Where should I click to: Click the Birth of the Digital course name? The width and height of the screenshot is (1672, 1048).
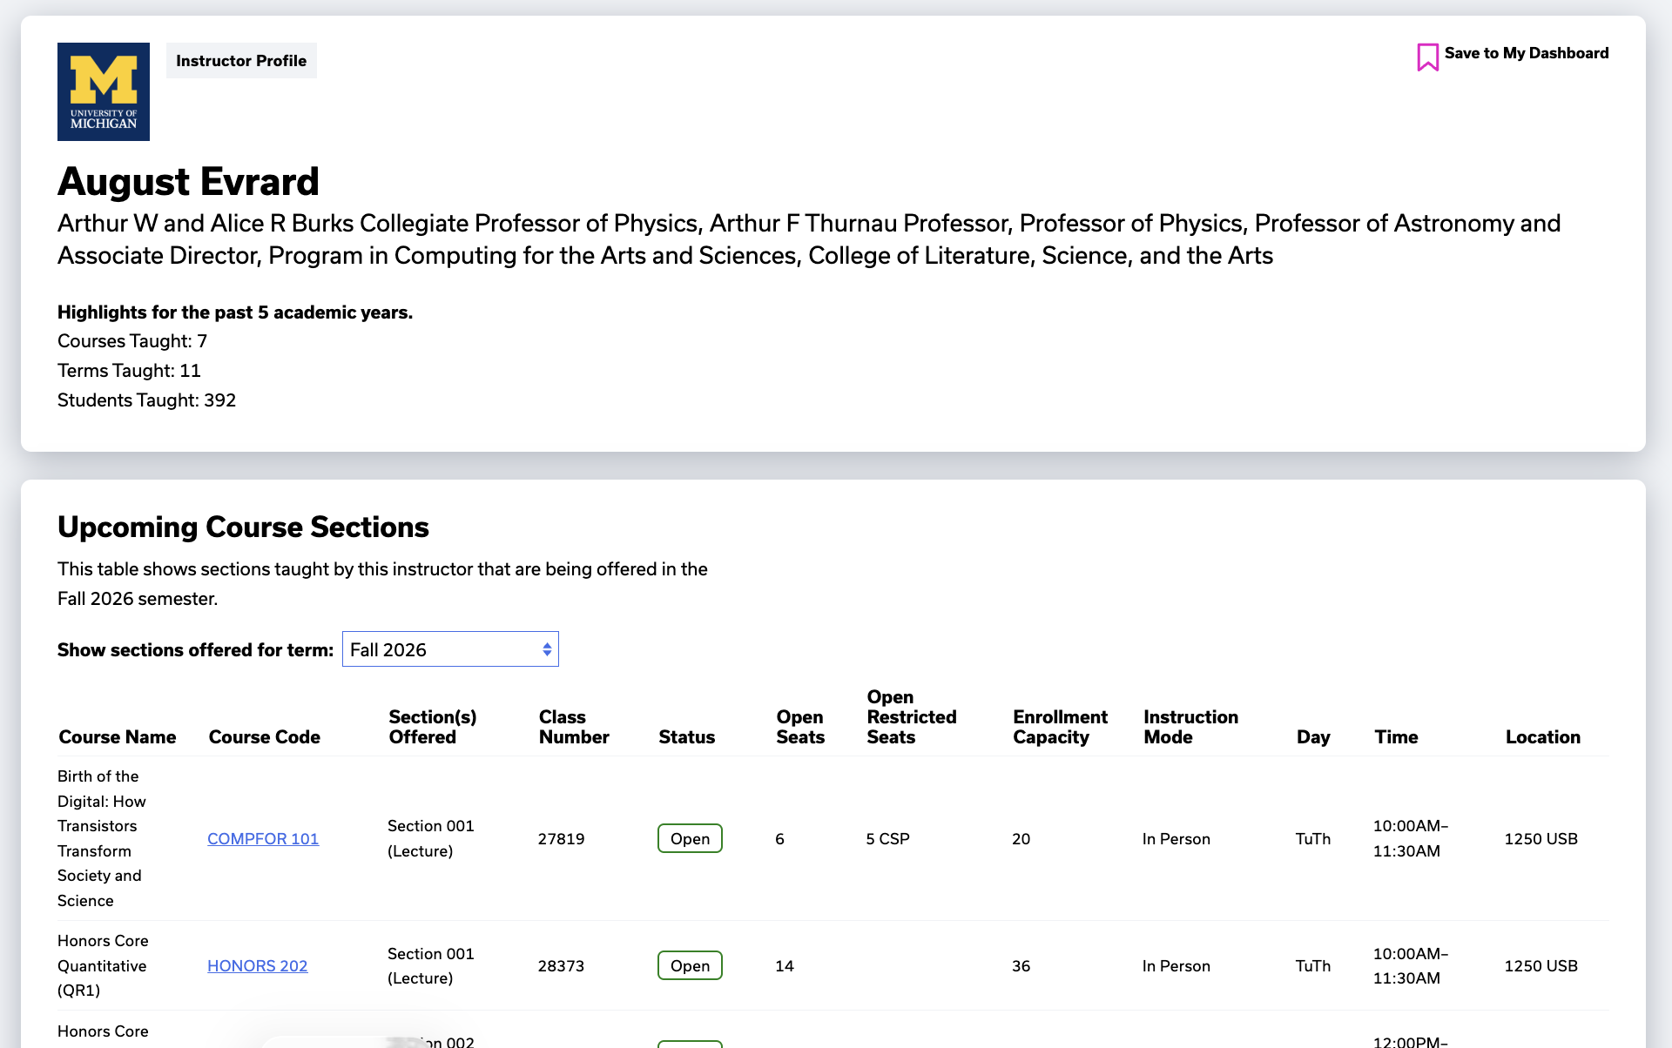[102, 838]
